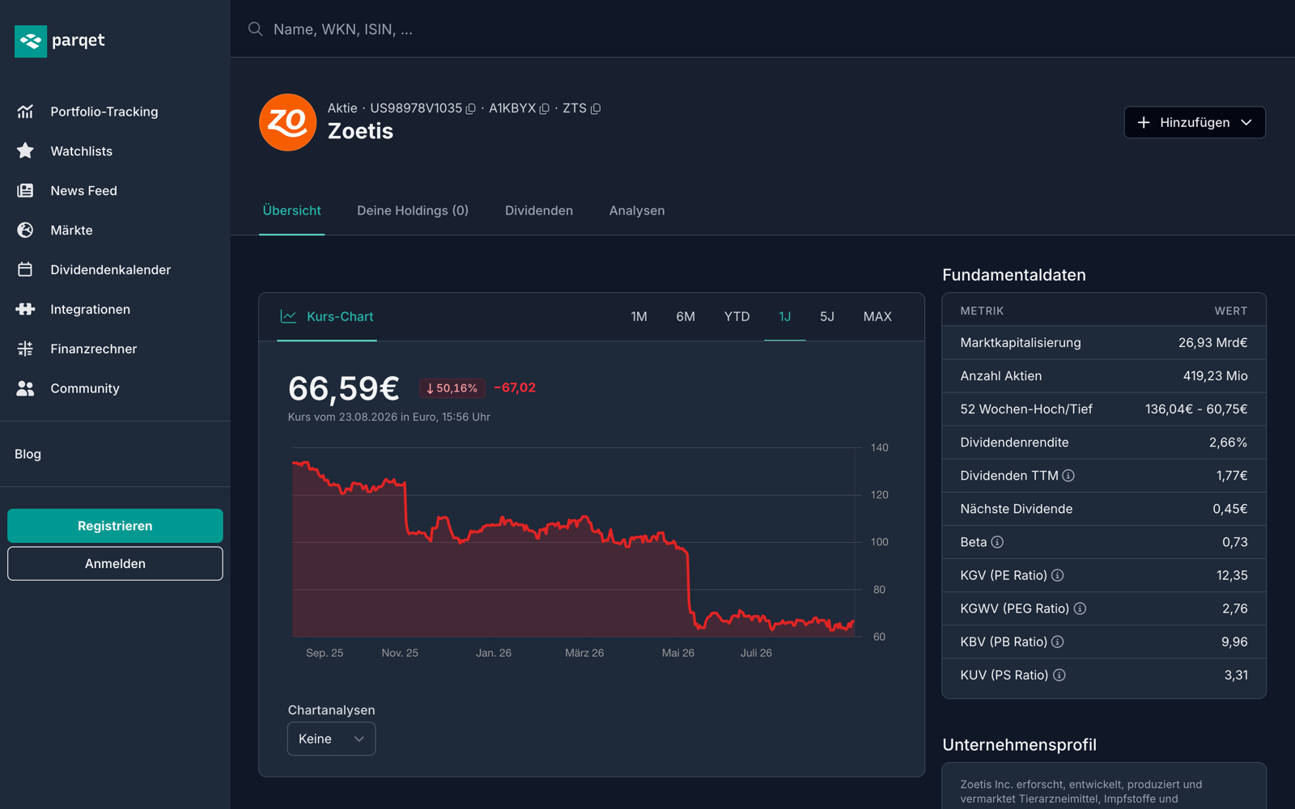
Task: Copy the WKN A1KBYX via copy icon
Action: click(545, 108)
